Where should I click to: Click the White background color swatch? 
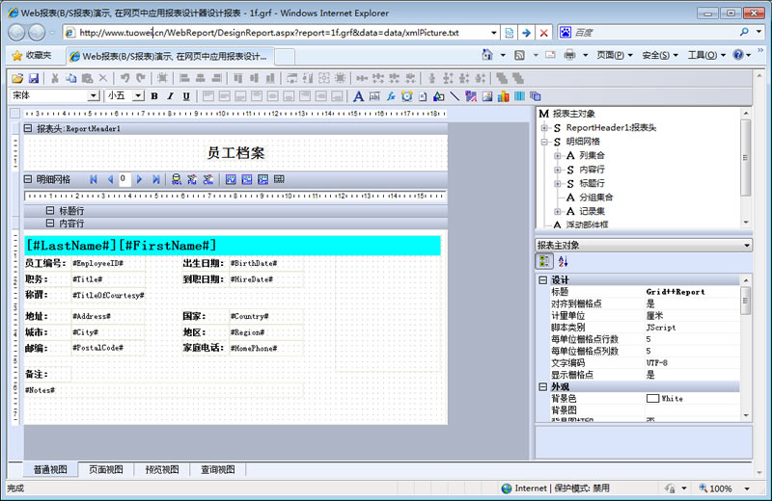(652, 398)
